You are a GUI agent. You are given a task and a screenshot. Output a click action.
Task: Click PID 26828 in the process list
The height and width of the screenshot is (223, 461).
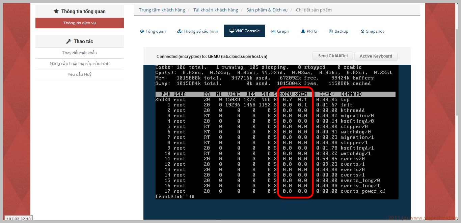coord(163,100)
